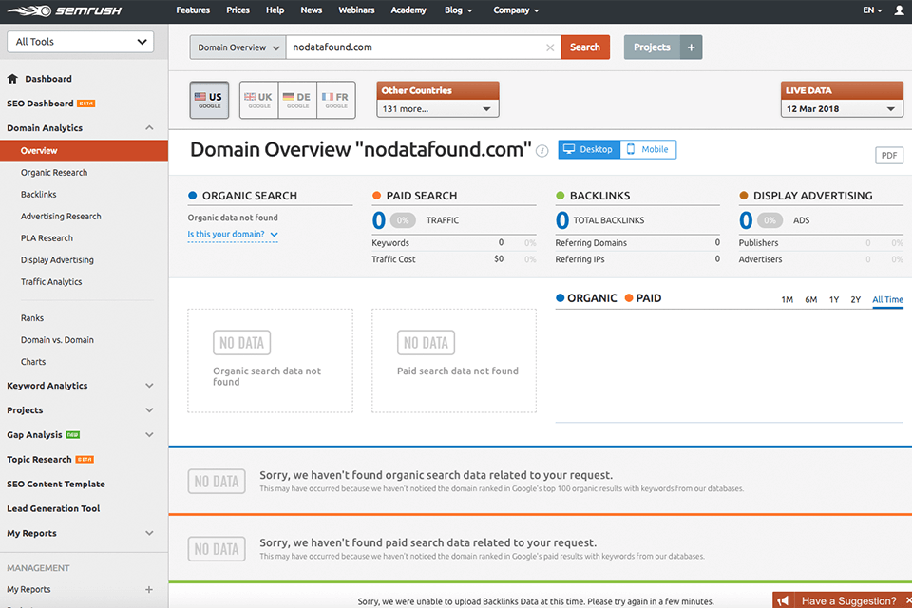912x608 pixels.
Task: Collapse the Domain Analytics section
Action: coord(149,128)
